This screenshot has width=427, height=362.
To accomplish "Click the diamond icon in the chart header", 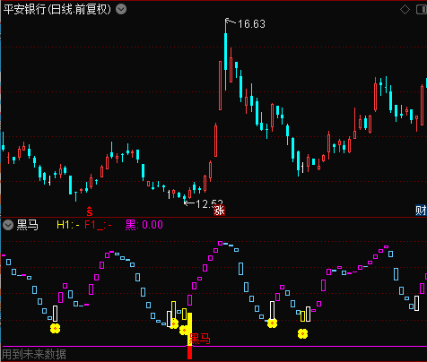I will [405, 10].
